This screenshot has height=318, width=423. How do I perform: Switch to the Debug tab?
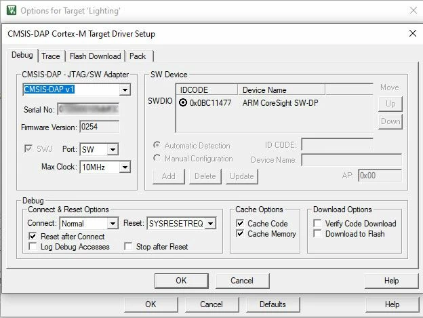(22, 55)
